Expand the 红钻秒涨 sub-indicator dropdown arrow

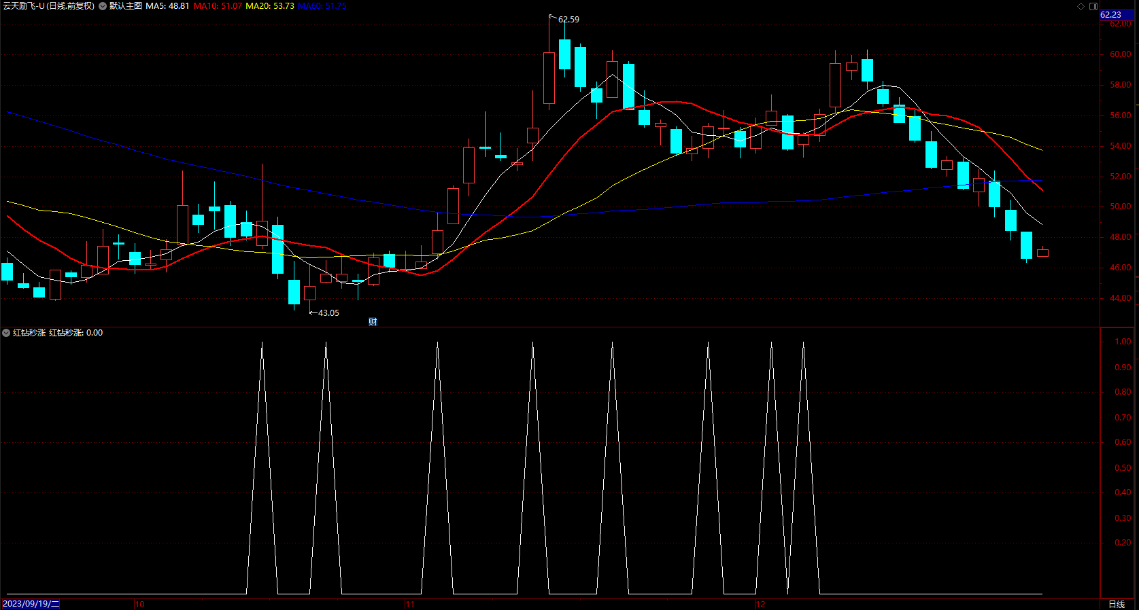pos(6,333)
